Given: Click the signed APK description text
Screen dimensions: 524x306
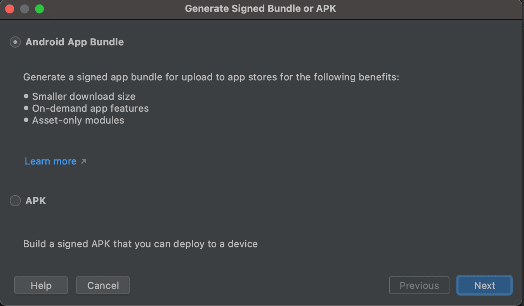Looking at the screenshot, I should pyautogui.click(x=141, y=244).
